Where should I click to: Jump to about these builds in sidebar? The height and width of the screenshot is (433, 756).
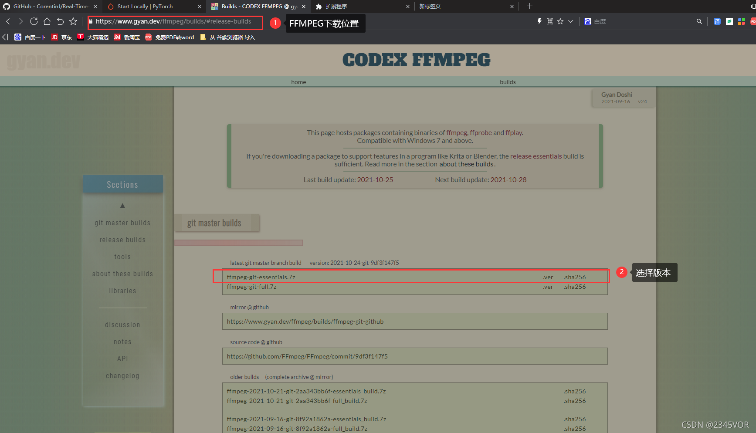point(122,274)
